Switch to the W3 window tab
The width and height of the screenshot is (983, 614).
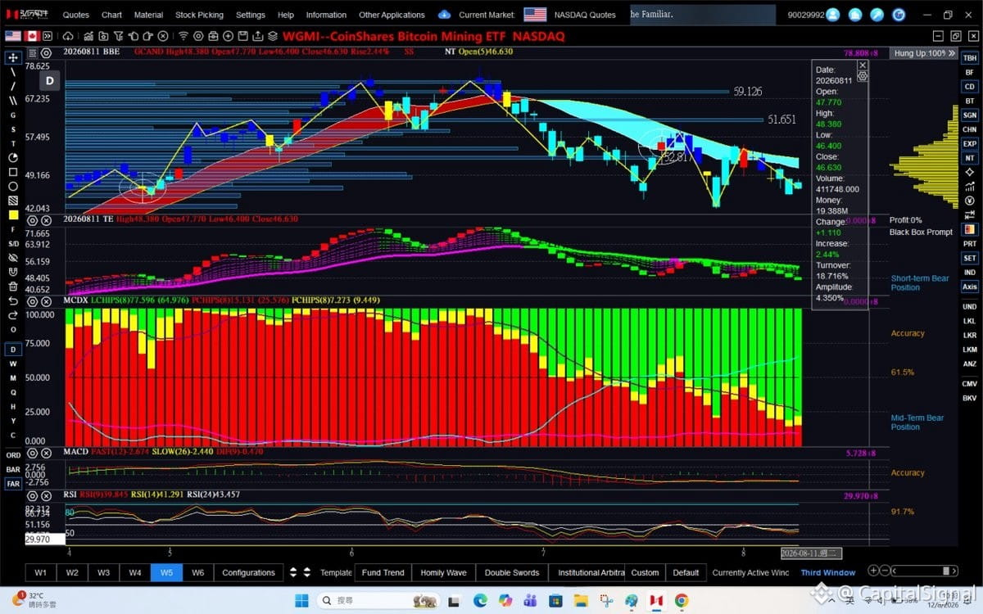[x=103, y=572]
